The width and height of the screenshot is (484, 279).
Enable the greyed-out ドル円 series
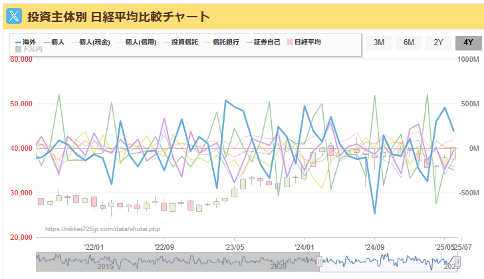tap(29, 49)
